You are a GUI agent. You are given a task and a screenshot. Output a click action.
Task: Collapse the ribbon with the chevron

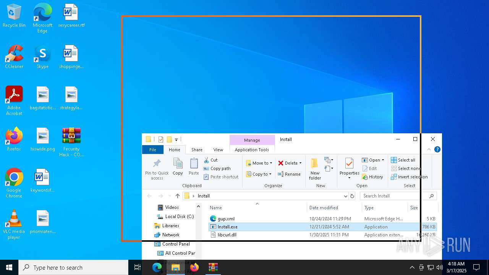point(429,149)
